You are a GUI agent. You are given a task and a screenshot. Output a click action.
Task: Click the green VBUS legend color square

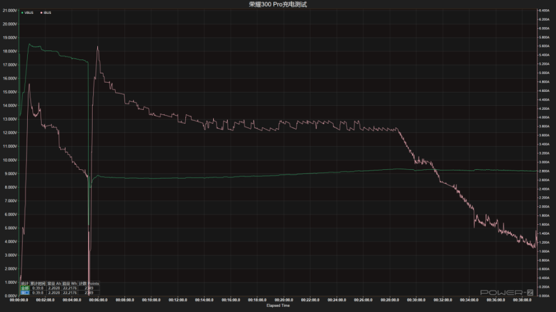click(x=23, y=13)
